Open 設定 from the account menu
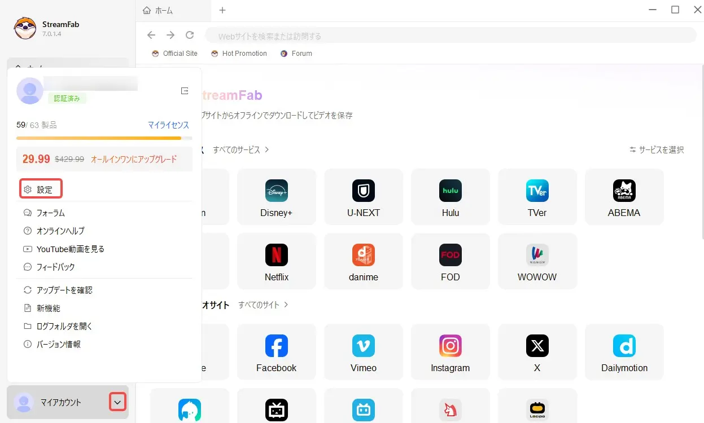Viewport: 704px width, 423px height. [x=41, y=190]
